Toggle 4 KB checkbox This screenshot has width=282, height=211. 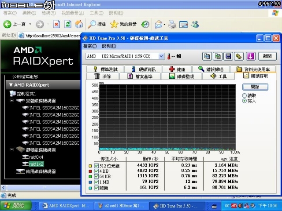(x=96, y=171)
